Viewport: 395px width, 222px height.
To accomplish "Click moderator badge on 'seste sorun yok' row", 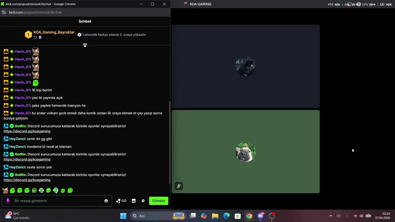I will tap(6, 167).
